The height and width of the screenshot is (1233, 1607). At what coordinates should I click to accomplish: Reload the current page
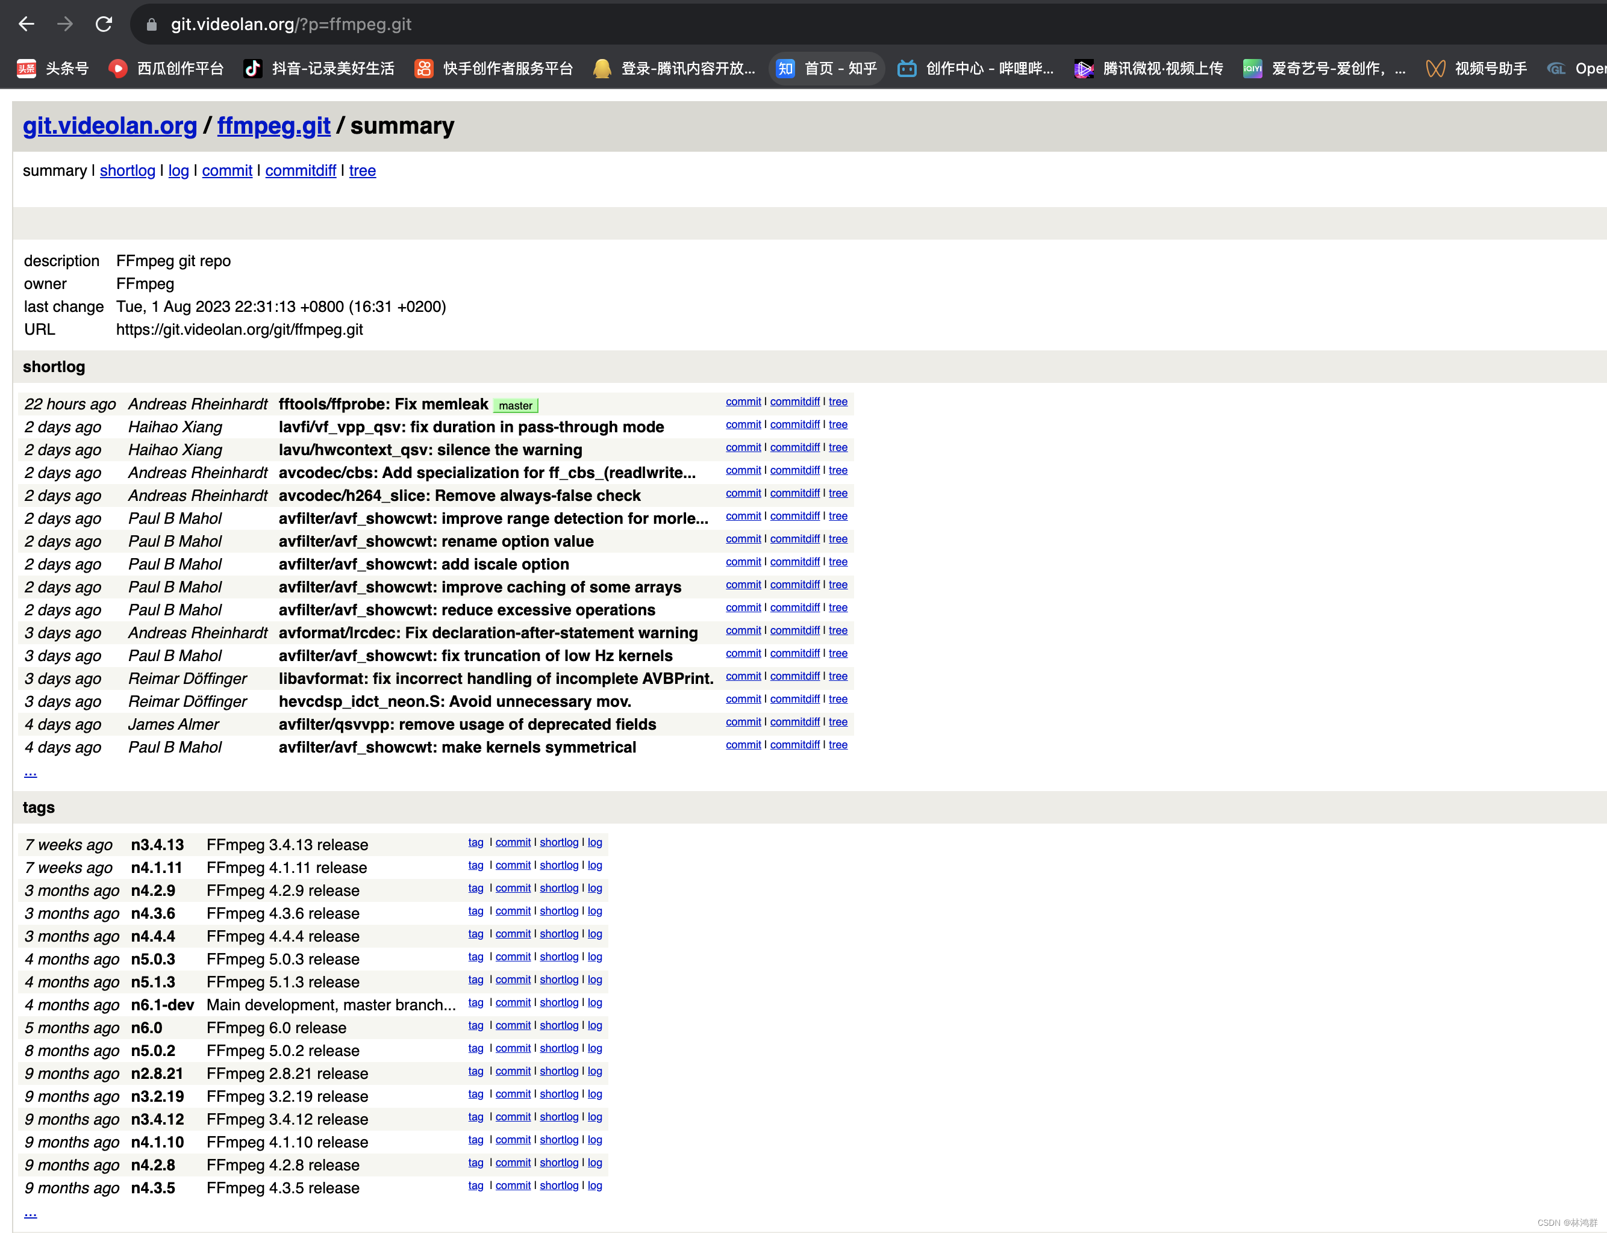click(x=104, y=24)
